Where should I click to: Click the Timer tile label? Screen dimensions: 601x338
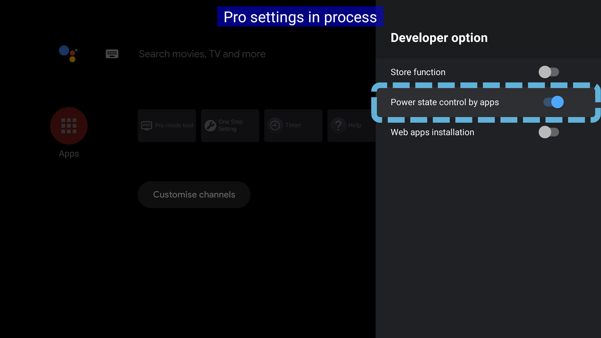(293, 125)
